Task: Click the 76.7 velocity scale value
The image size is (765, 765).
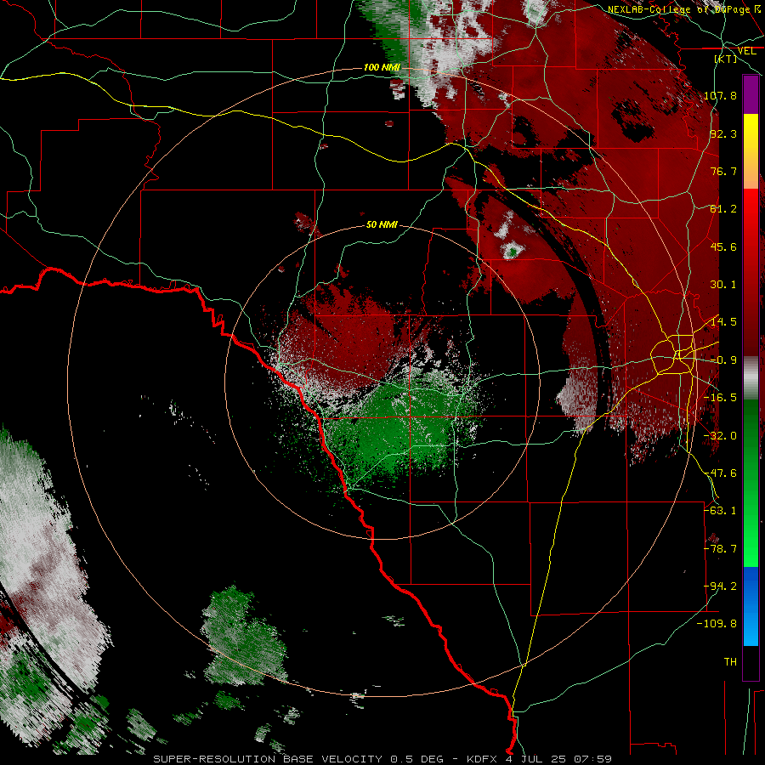Action: (723, 171)
